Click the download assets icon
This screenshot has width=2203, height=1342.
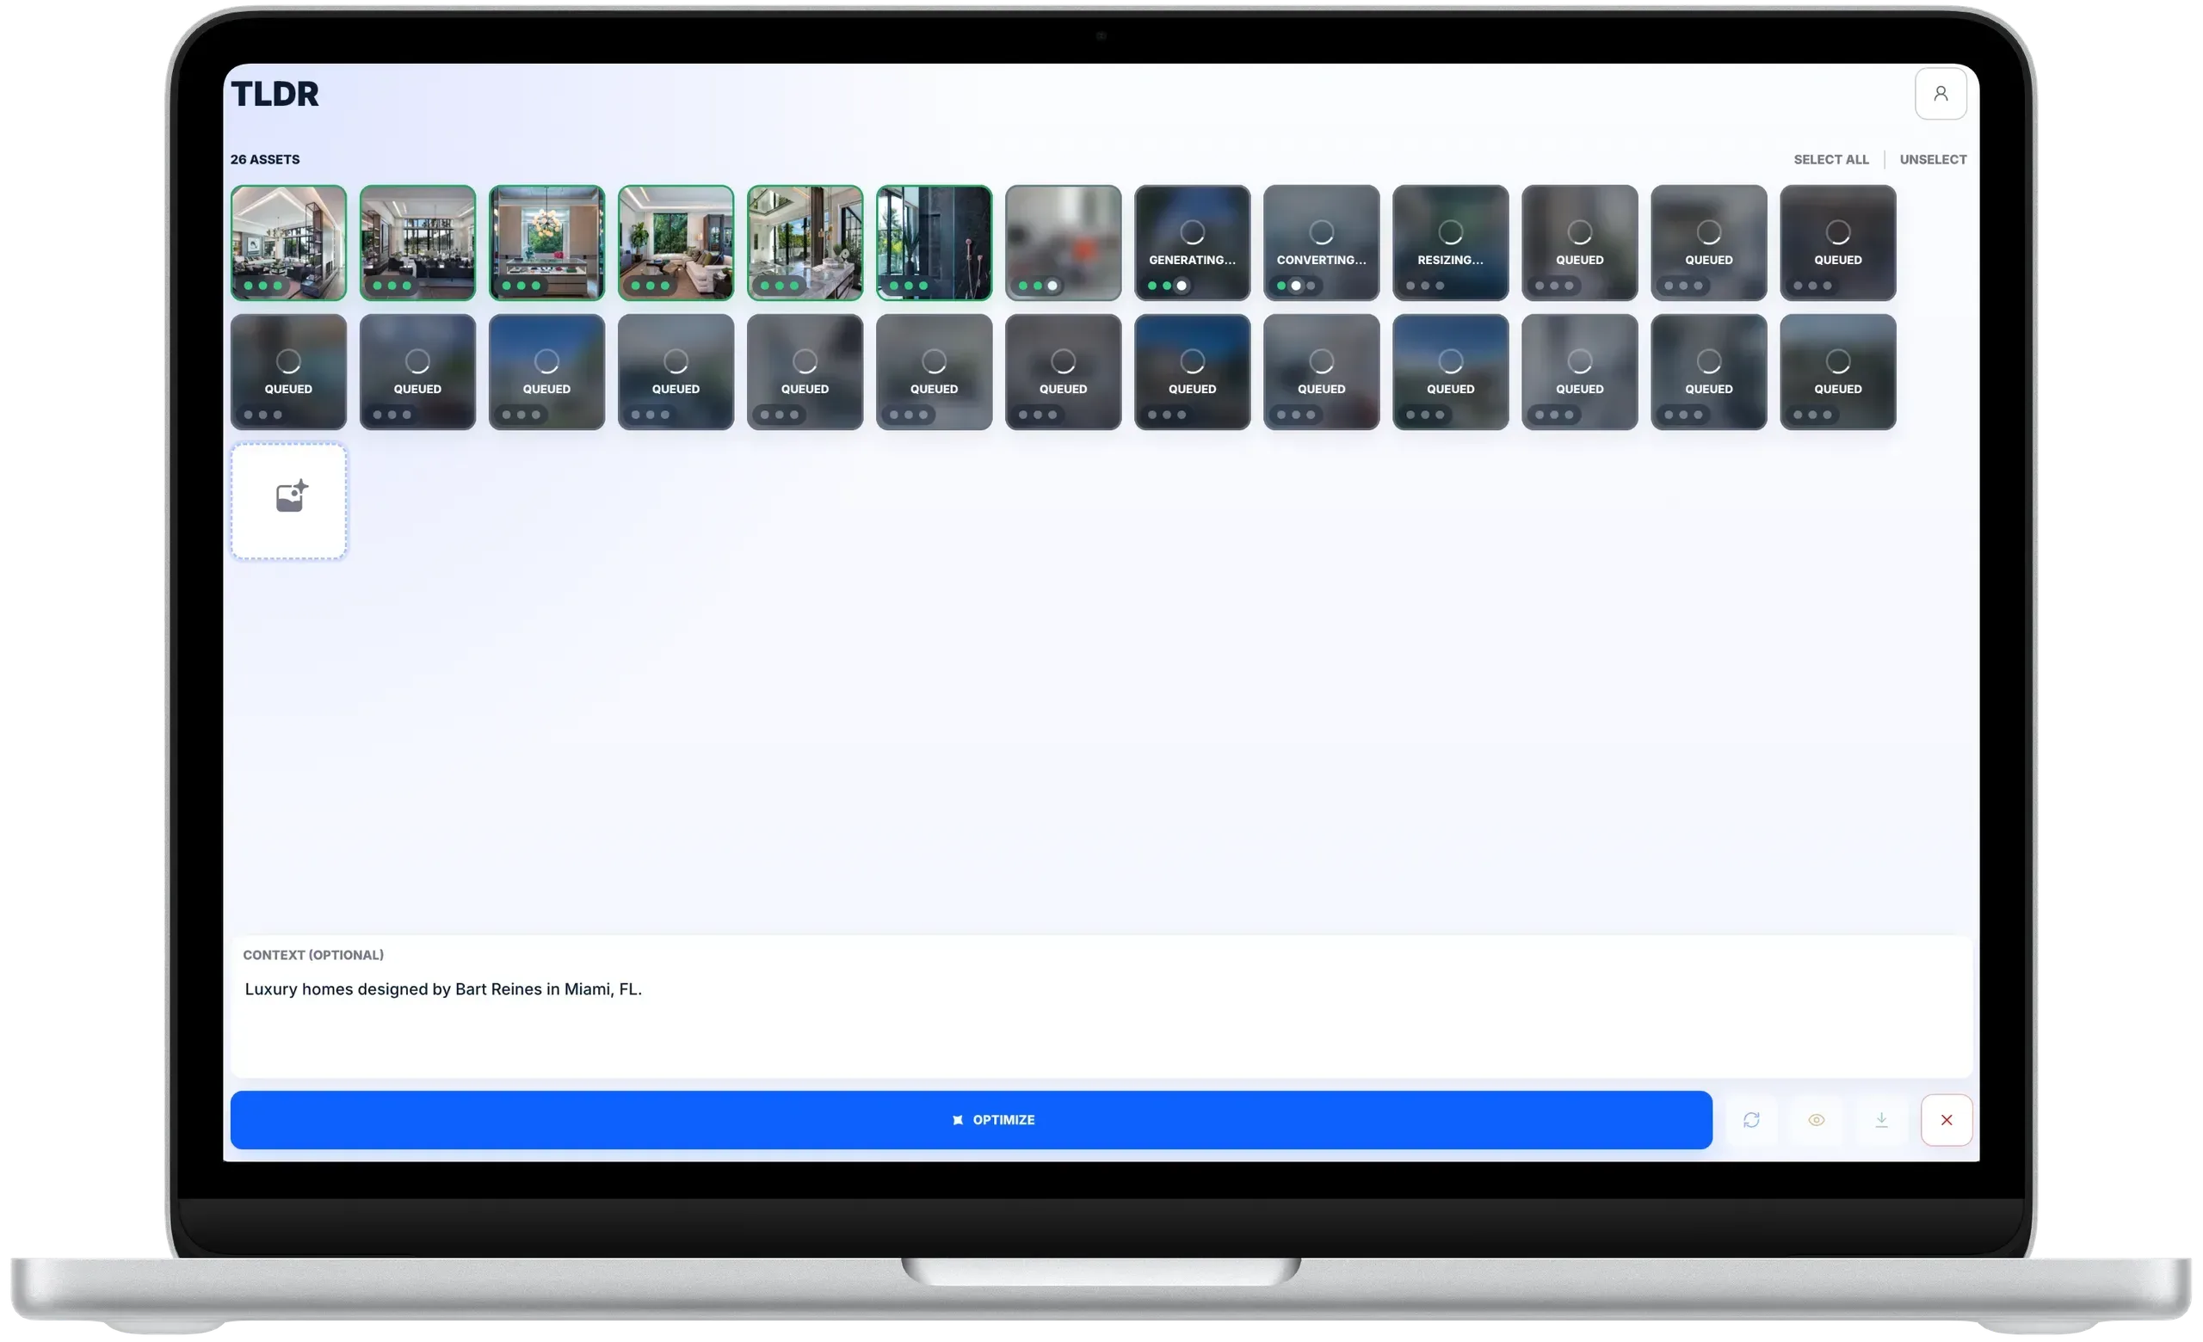1881,1119
